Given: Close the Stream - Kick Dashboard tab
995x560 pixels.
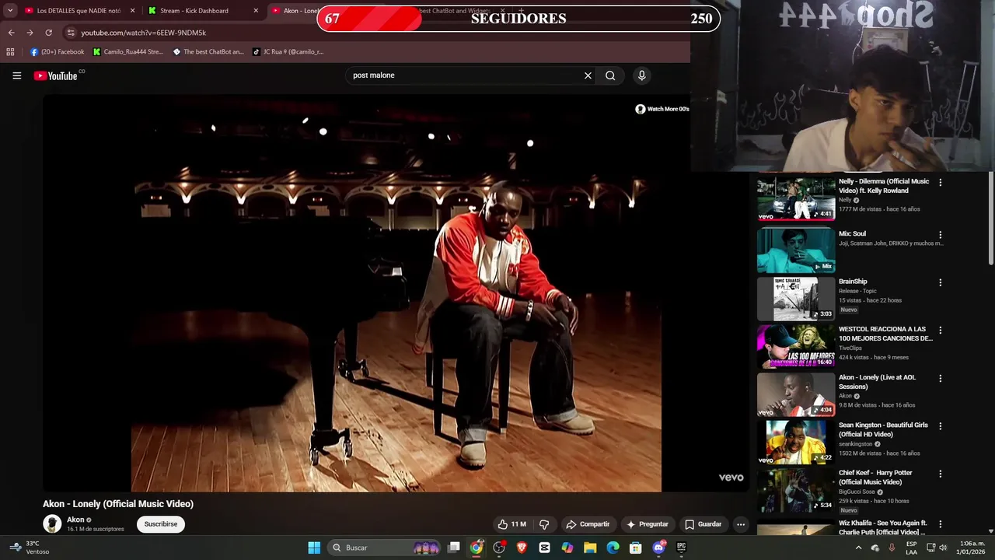Looking at the screenshot, I should (x=256, y=11).
